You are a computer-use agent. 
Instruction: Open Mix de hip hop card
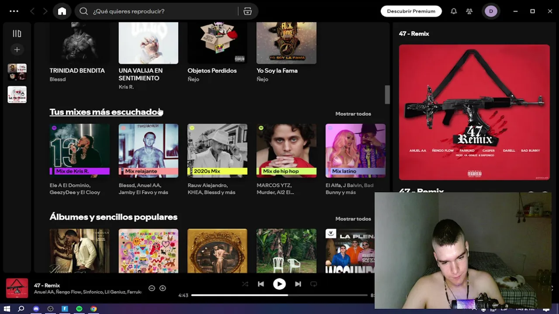[286, 160]
